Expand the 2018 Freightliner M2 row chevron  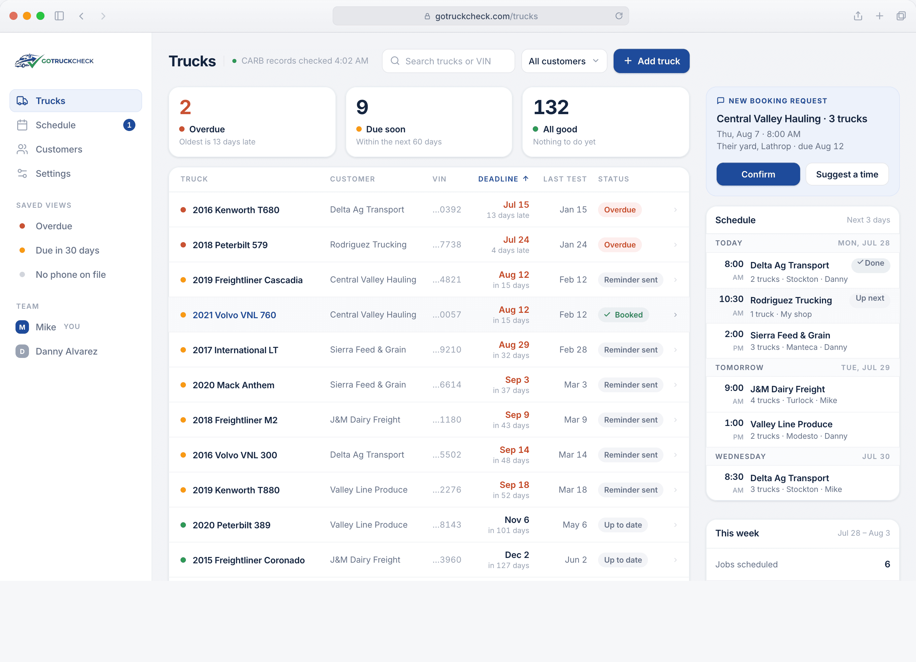(675, 420)
